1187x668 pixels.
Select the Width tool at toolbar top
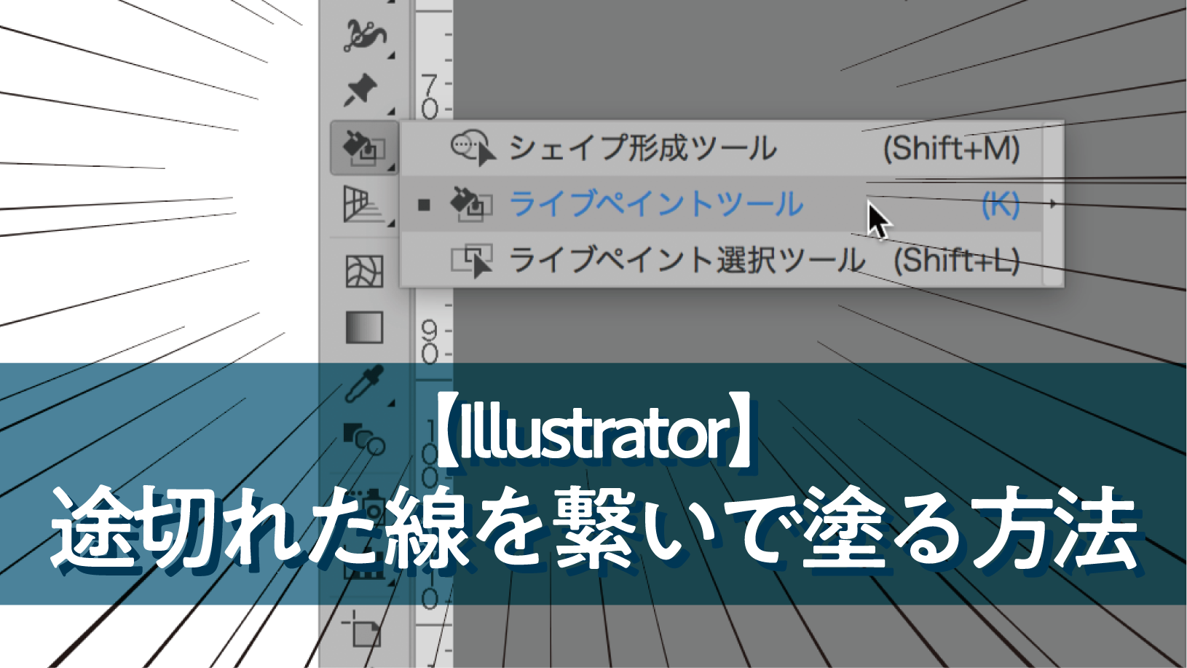(365, 36)
